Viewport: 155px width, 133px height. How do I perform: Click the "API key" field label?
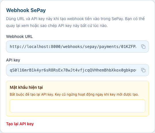(13, 60)
